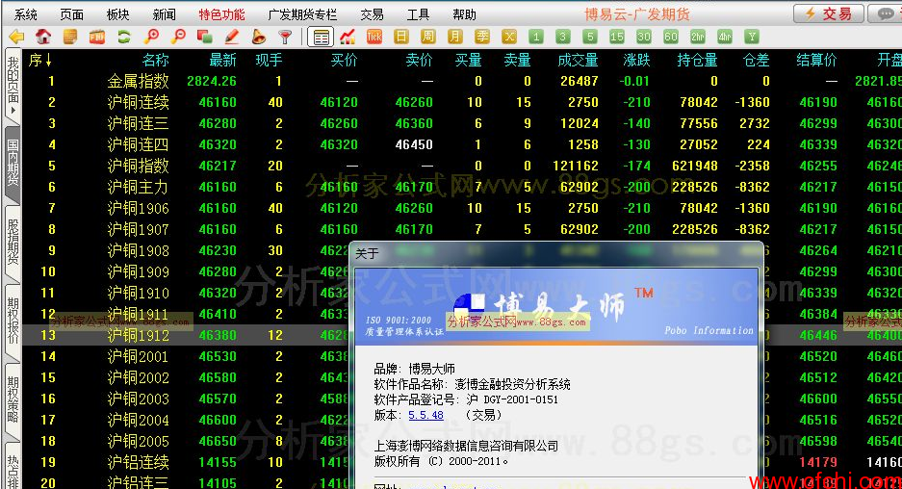Select the 1-minute period button
This screenshot has width=902, height=489.
click(x=536, y=37)
